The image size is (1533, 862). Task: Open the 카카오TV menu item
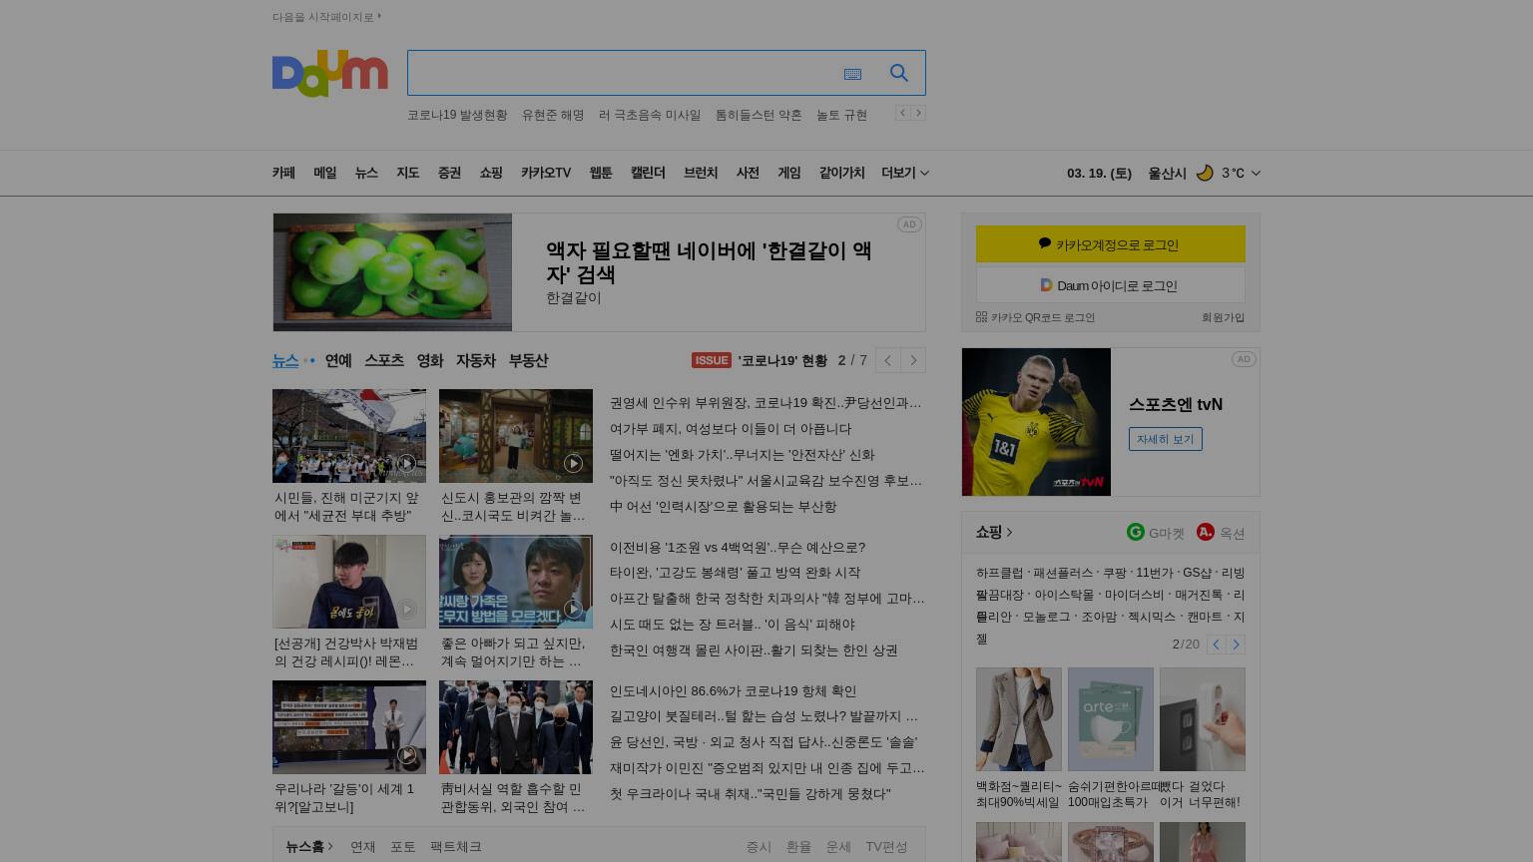click(546, 173)
